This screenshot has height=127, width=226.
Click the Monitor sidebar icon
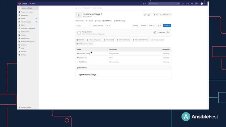coord(19,35)
